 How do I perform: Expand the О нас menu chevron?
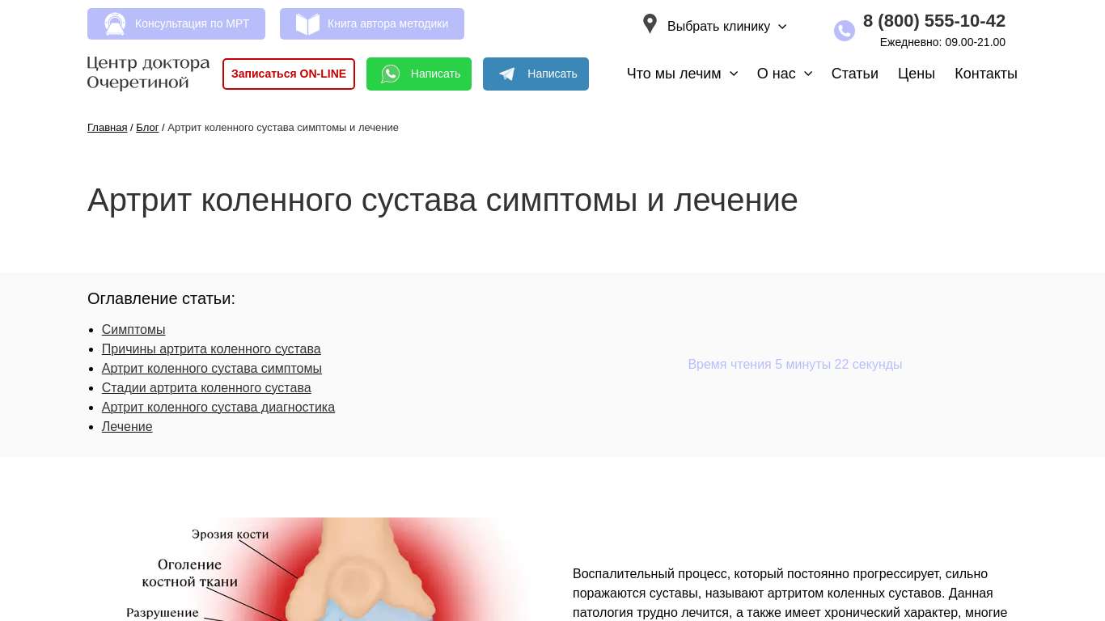[808, 74]
